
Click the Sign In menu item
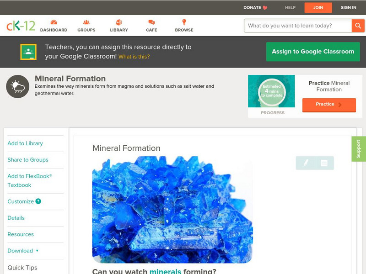point(349,7)
